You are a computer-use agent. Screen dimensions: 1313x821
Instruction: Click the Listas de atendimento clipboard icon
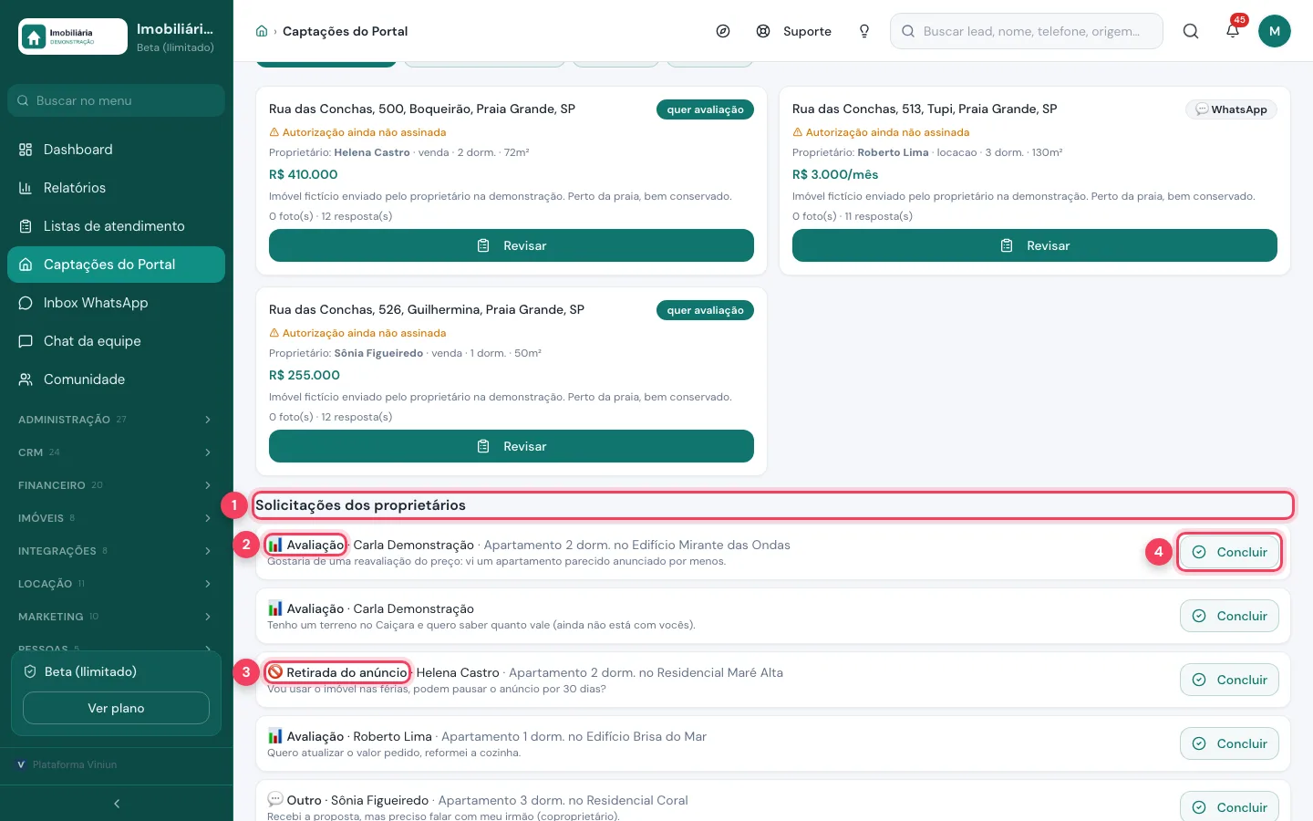click(x=26, y=226)
